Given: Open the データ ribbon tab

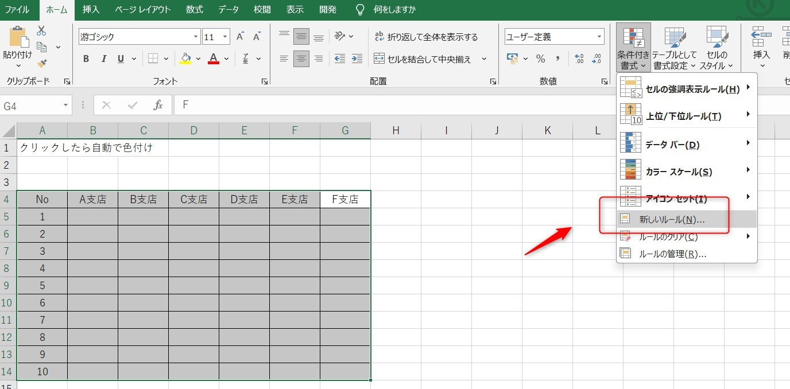Looking at the screenshot, I should [x=229, y=9].
